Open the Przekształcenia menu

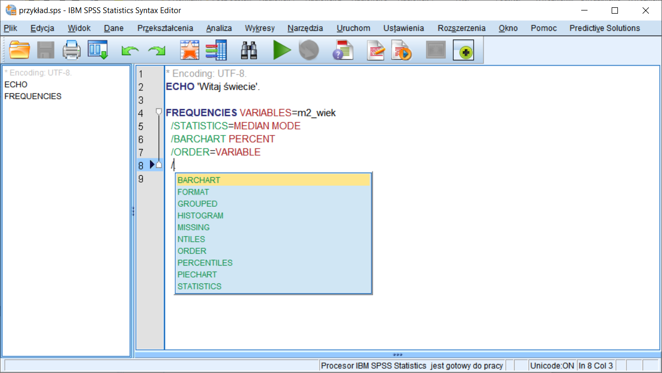pyautogui.click(x=165, y=28)
